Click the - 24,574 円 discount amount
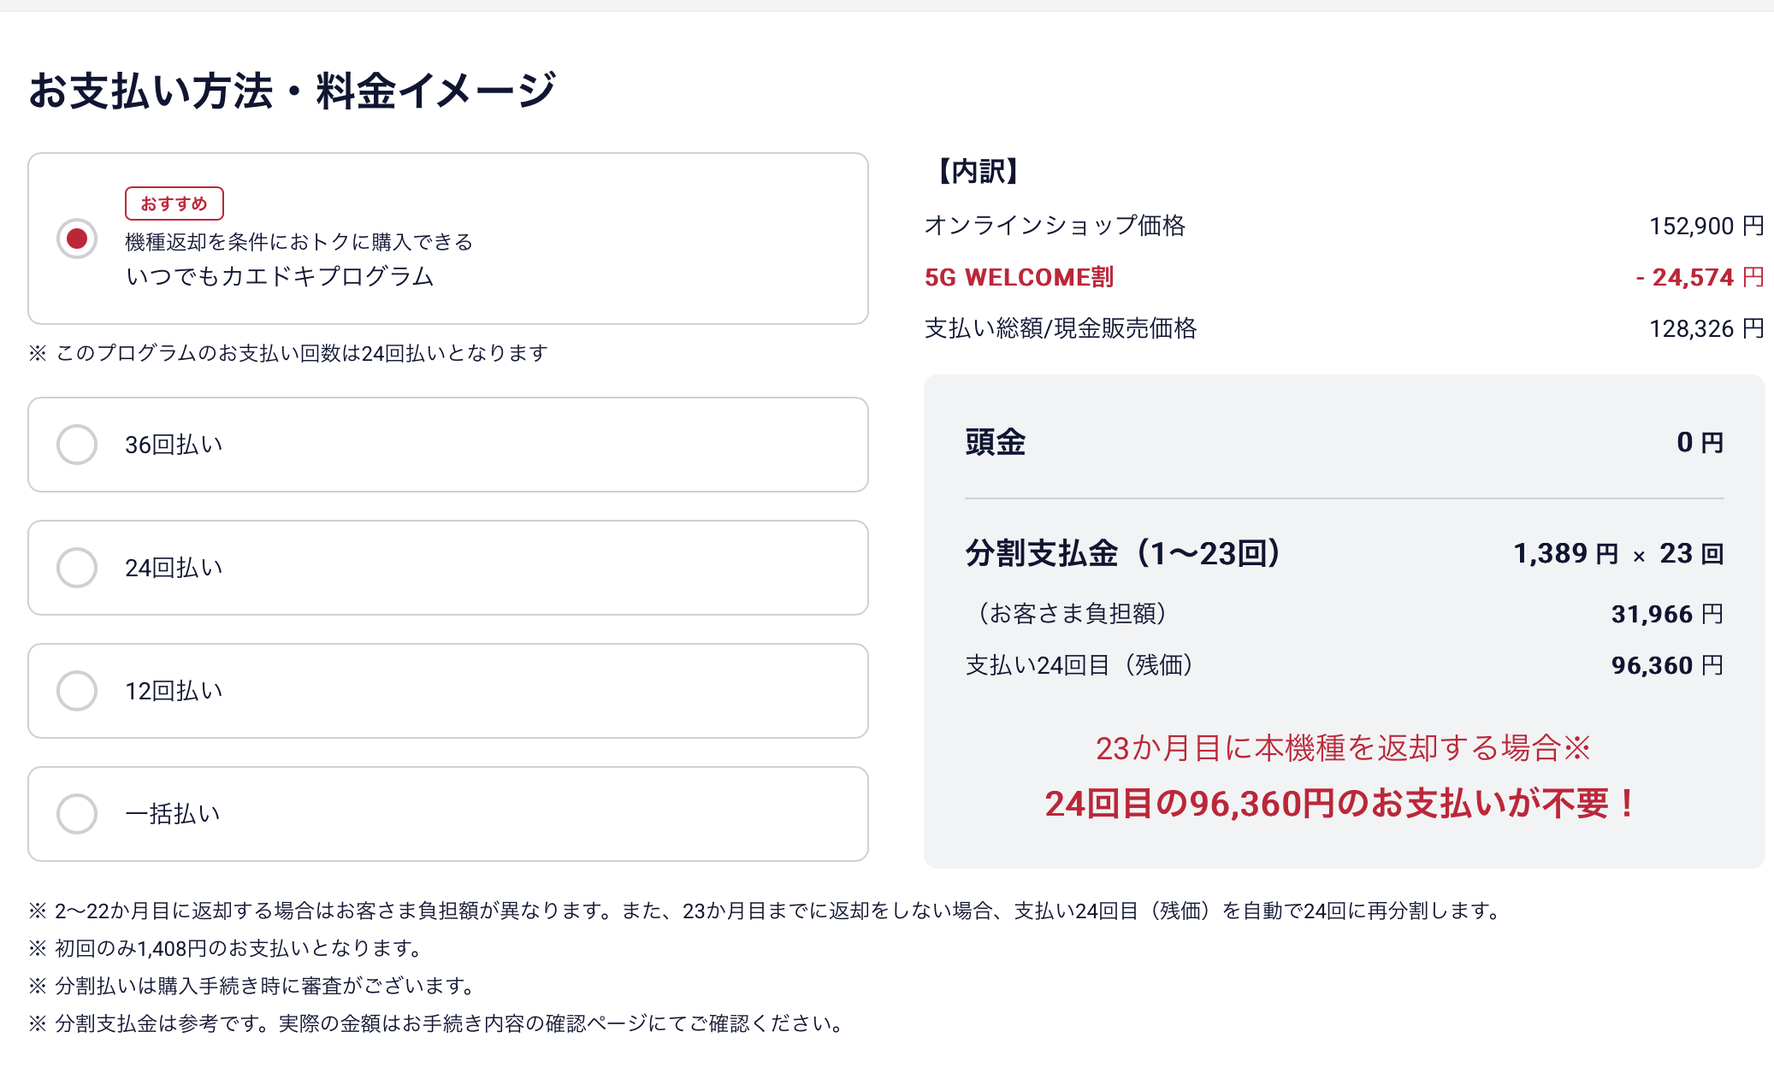This screenshot has width=1774, height=1085. (x=1700, y=277)
